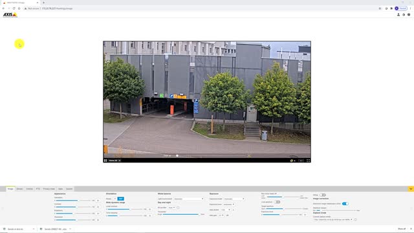The image size is (414, 233).
Task: Pause the live video stream
Action: click(105, 161)
